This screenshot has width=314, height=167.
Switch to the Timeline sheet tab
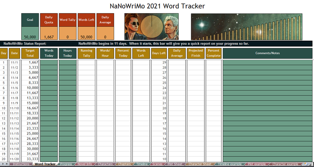click(x=142, y=164)
